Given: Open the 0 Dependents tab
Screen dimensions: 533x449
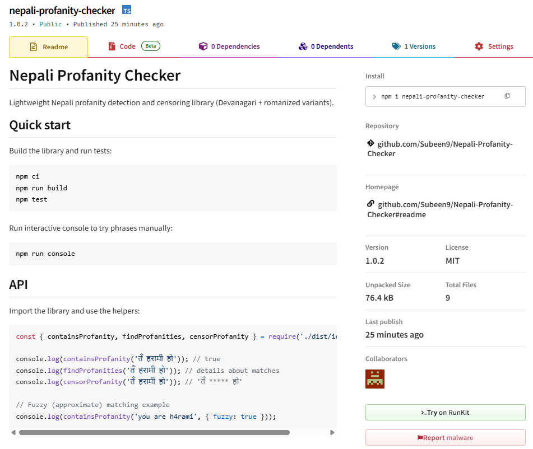Looking at the screenshot, I should tap(326, 46).
